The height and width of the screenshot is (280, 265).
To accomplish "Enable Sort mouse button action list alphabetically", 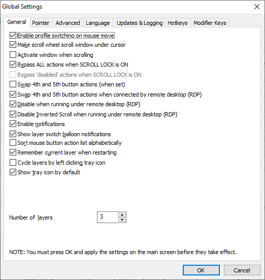I will point(13,143).
